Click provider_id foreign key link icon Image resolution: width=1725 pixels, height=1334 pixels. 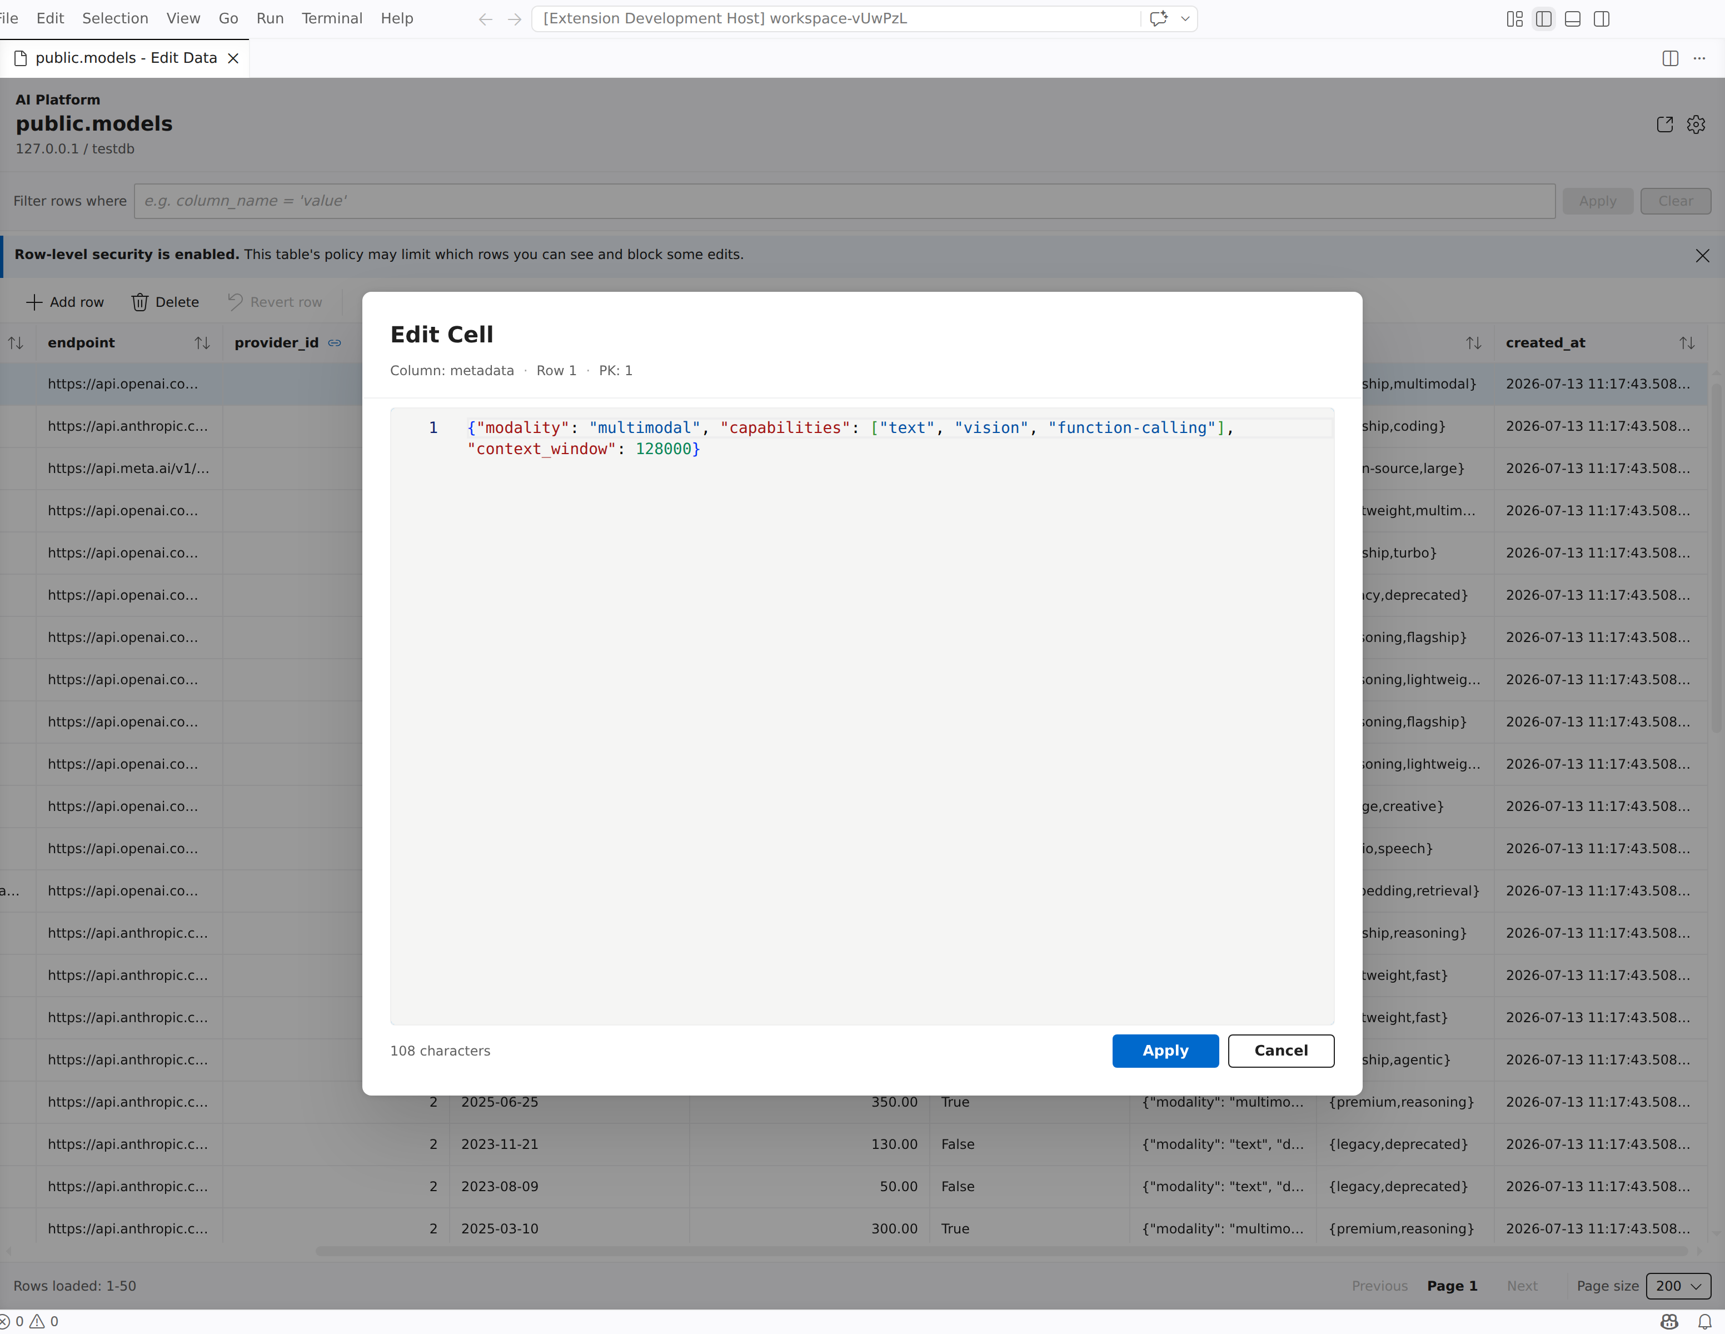[335, 343]
